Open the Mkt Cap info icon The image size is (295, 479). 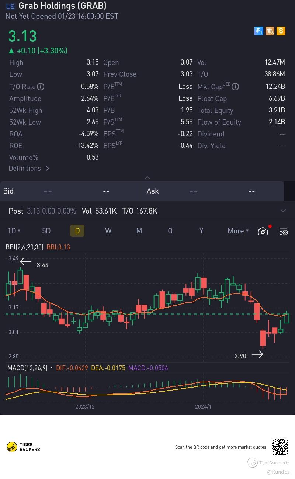tap(236, 87)
